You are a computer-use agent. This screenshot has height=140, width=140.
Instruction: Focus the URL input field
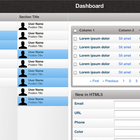127,114
